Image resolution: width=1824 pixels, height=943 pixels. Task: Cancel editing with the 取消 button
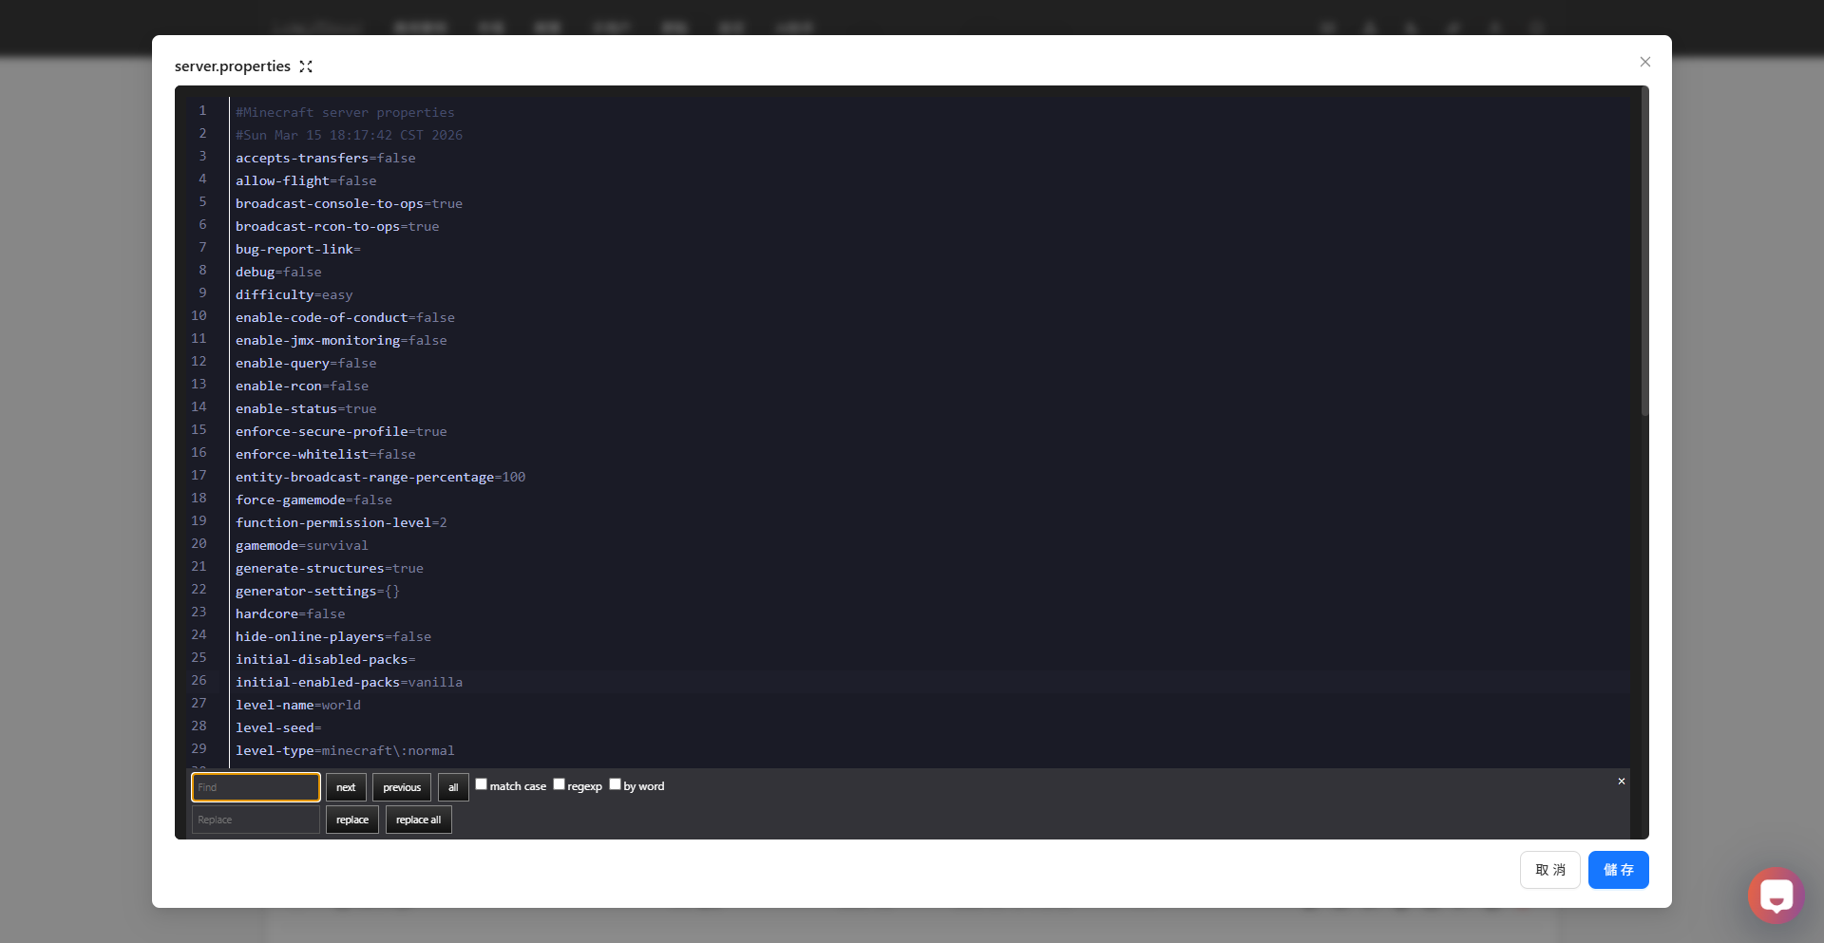coord(1549,870)
